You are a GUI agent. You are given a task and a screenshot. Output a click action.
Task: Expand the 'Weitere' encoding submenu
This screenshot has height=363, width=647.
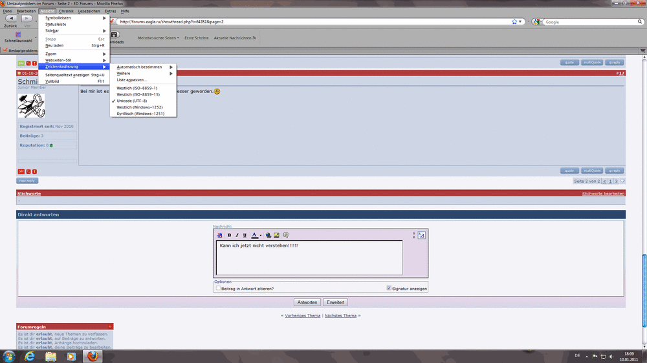143,74
